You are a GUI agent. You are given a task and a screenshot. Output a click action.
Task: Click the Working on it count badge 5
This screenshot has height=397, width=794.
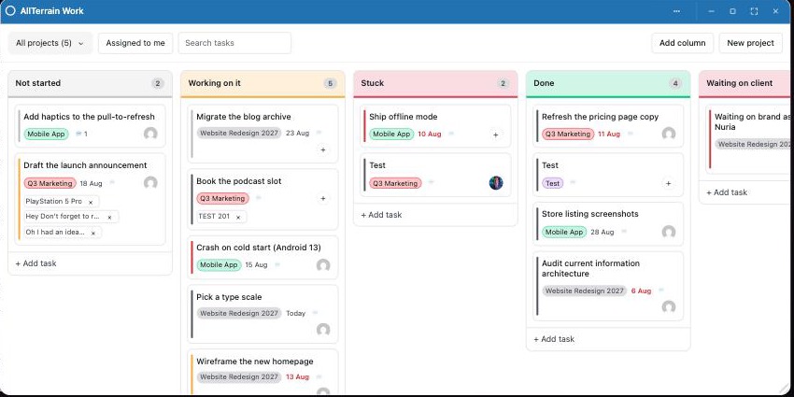click(x=330, y=83)
